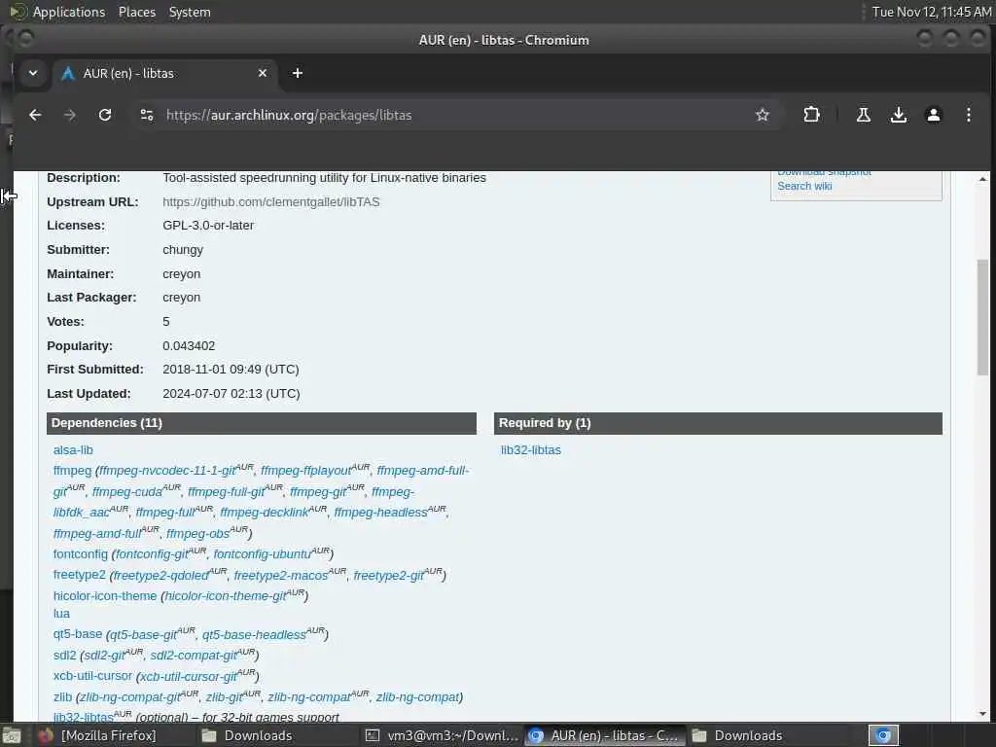Open Chromium three-dot menu
996x747 pixels.
pyautogui.click(x=968, y=115)
